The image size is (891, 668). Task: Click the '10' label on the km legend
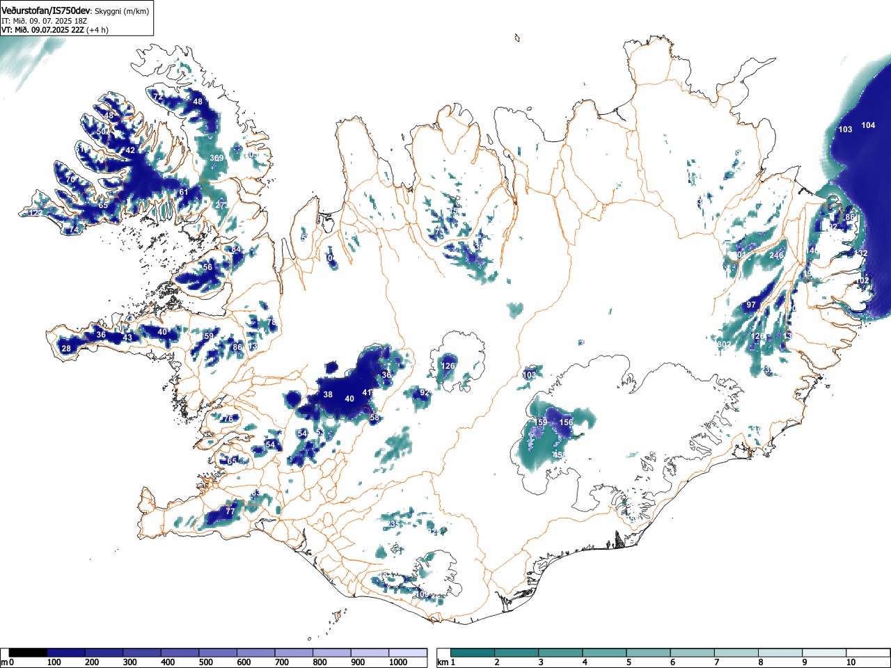(851, 662)
